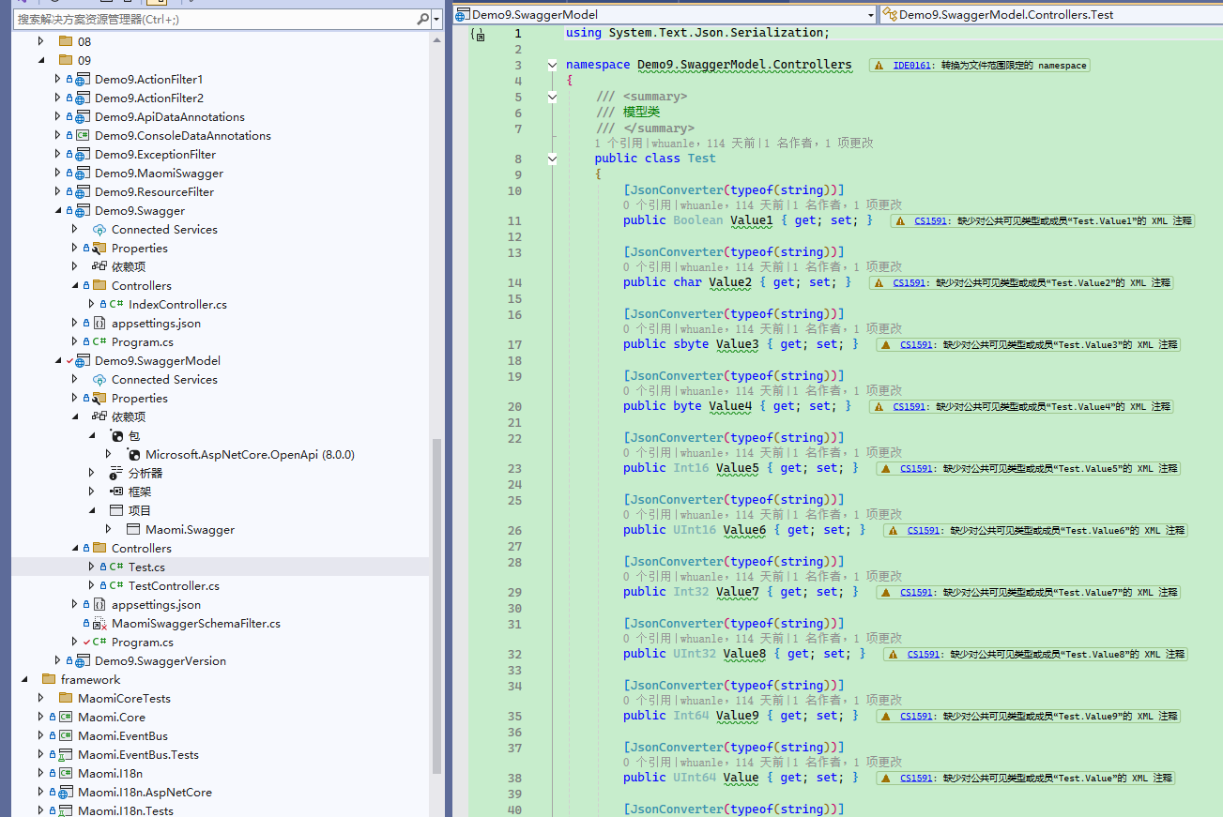Viewport: 1223px width, 817px height.
Task: Click the analyzers (分析器) node icon
Action: click(116, 474)
